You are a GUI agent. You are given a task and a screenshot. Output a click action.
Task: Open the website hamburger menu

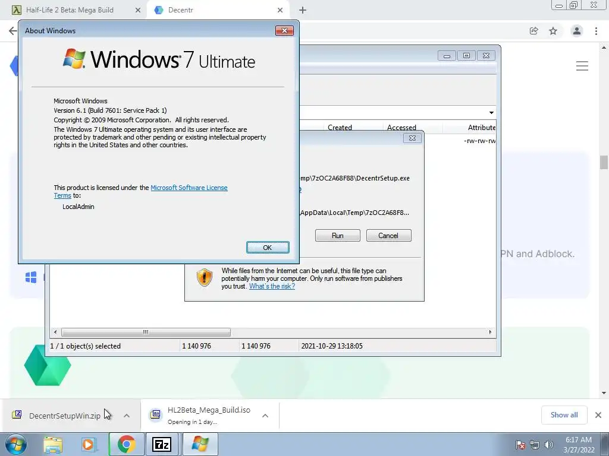[582, 66]
